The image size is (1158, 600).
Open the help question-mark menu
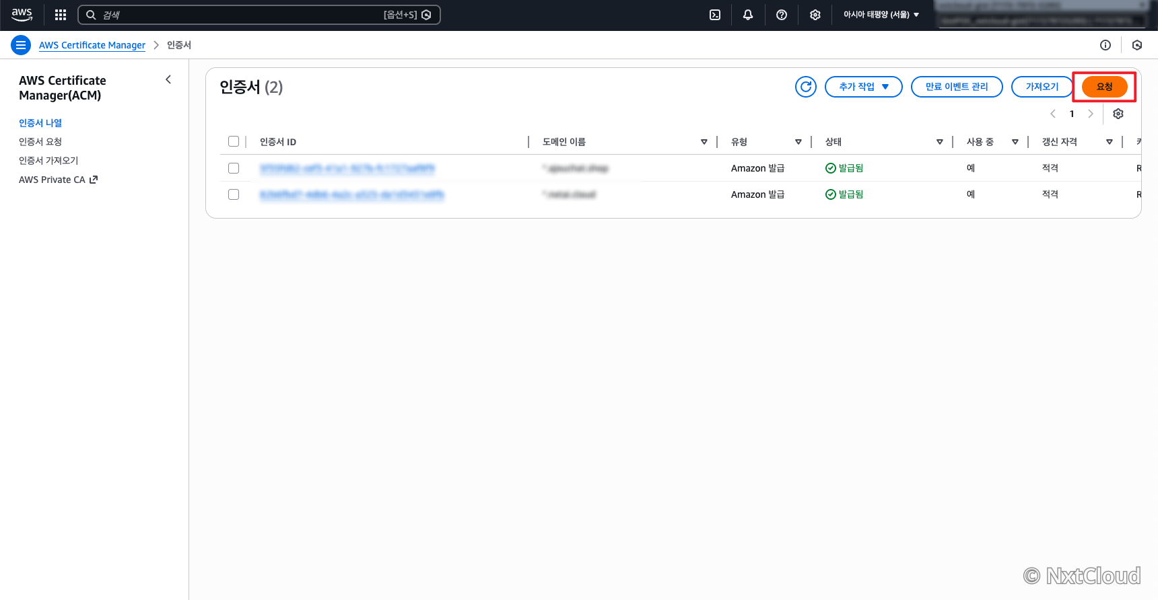[x=782, y=15]
